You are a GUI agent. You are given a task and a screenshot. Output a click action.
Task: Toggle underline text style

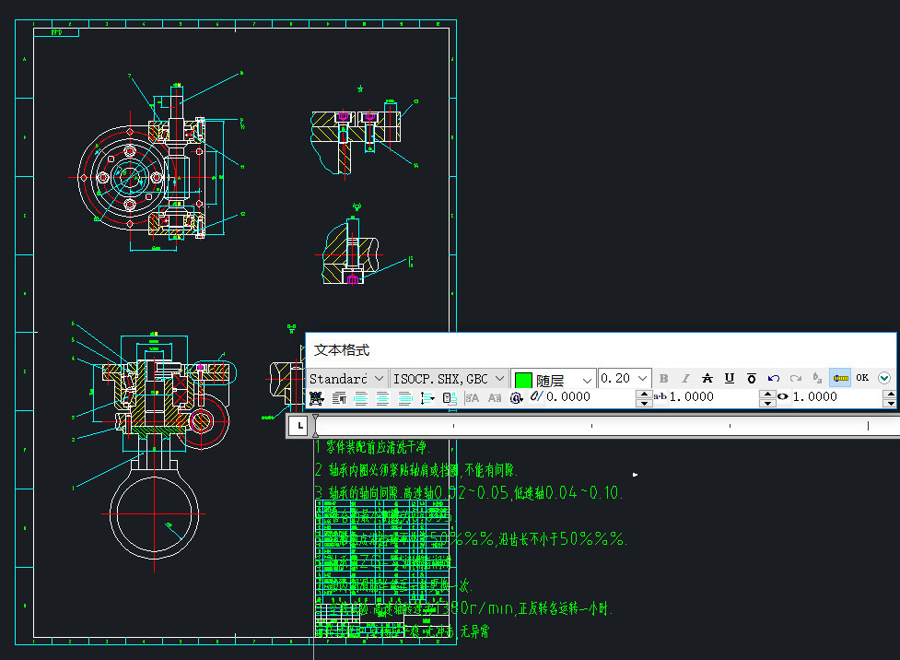729,379
